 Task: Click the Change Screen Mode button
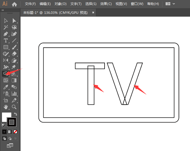(10, 145)
